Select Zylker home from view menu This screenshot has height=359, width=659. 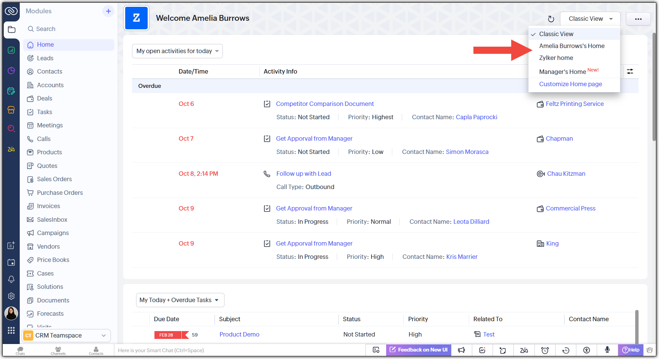click(x=556, y=58)
